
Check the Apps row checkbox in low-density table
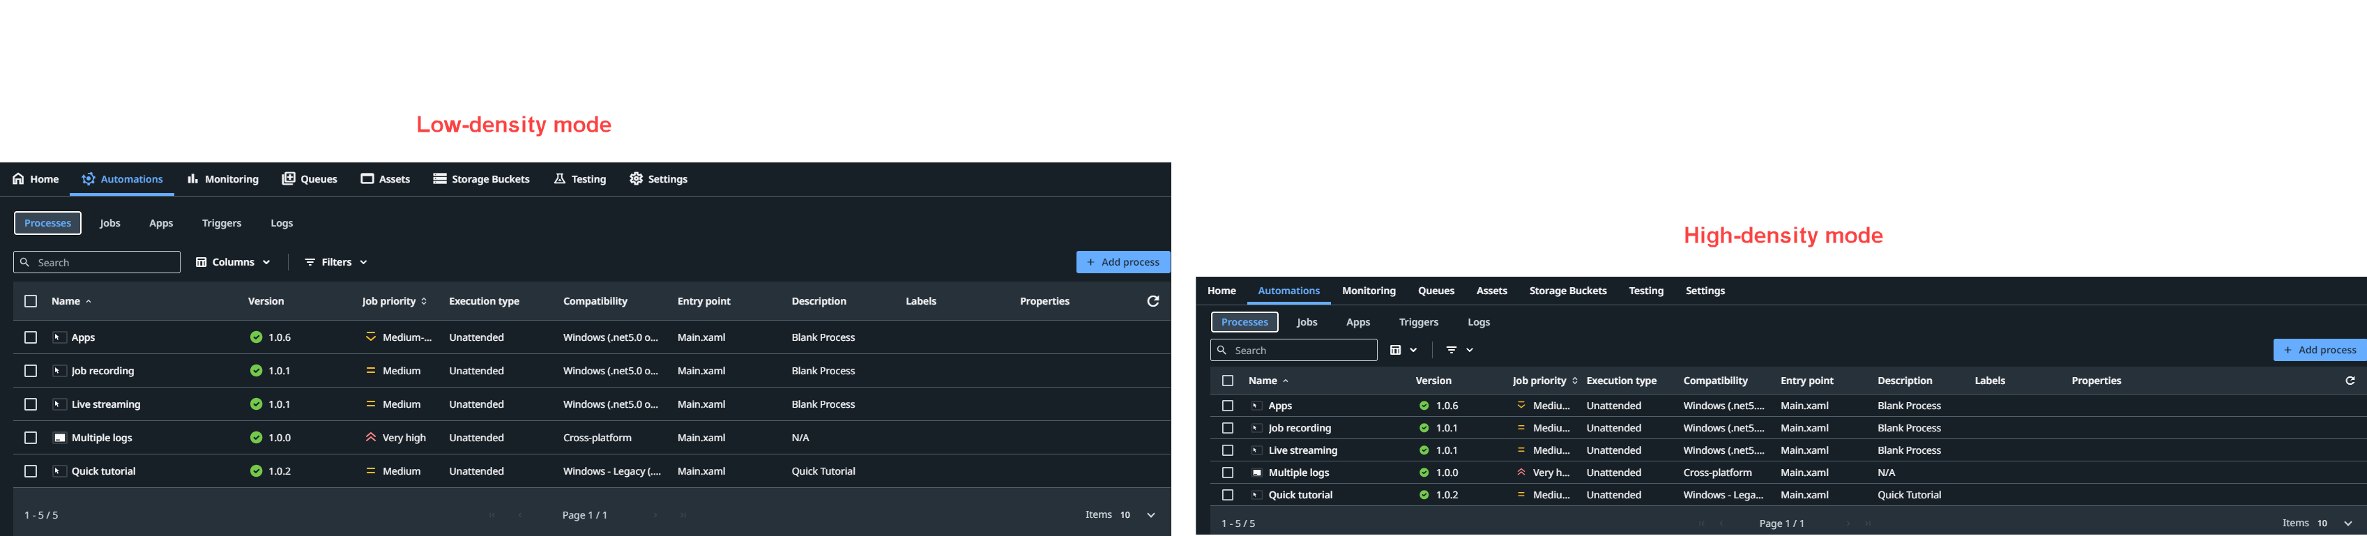[30, 337]
